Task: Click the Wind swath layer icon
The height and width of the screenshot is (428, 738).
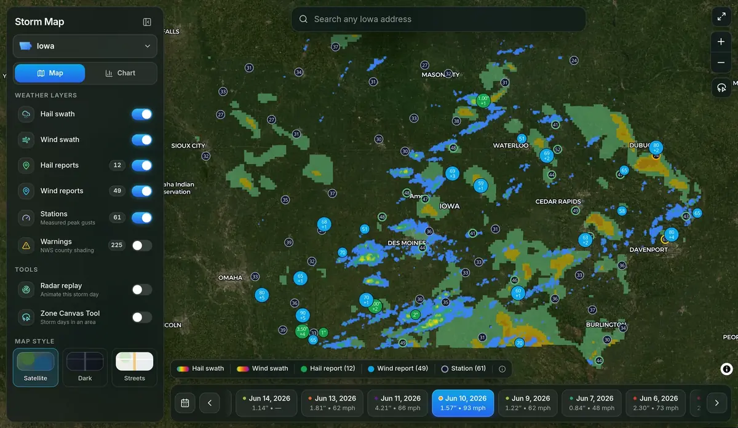Action: point(26,140)
